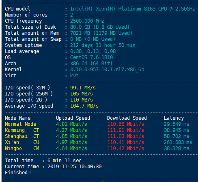The image size is (198, 182).
Task: Click the Average I/O speed 104.7 MB/s
Action: click(84, 106)
